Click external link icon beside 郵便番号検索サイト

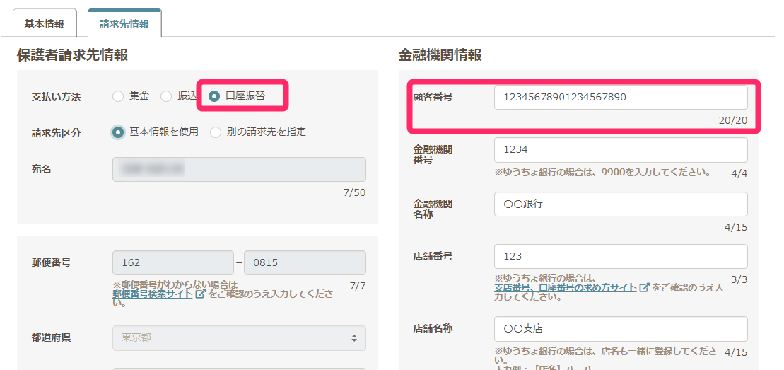click(x=201, y=294)
